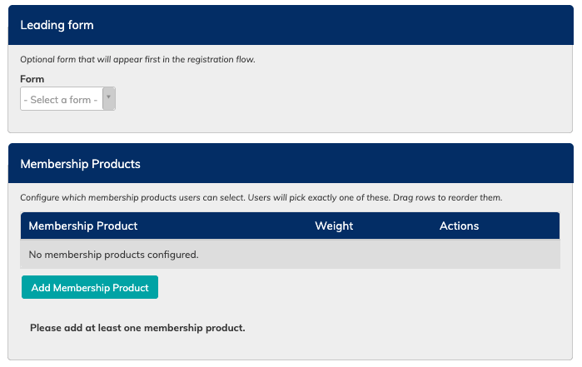Click the Membership Products panel title
Image resolution: width=582 pixels, height=367 pixels.
click(80, 164)
